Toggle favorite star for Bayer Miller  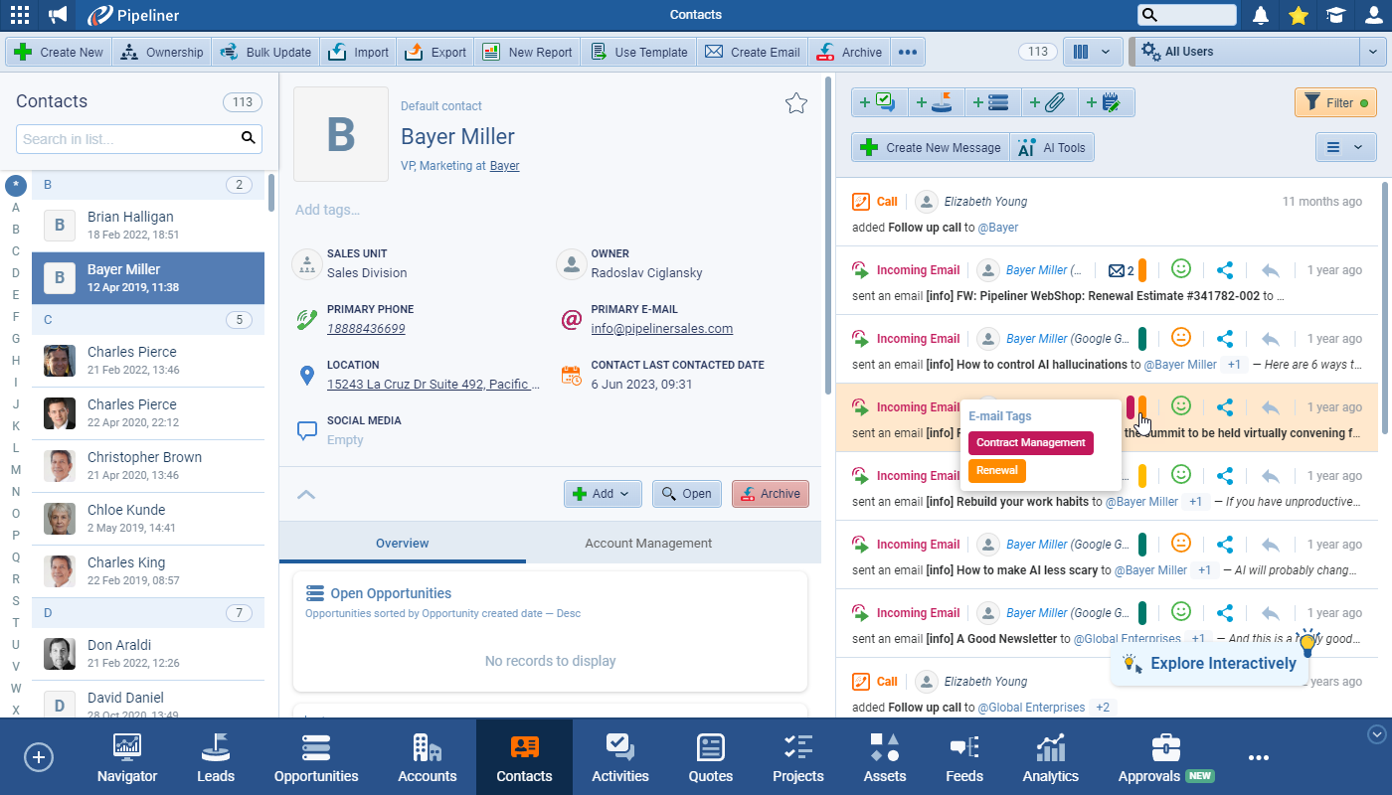click(x=795, y=103)
